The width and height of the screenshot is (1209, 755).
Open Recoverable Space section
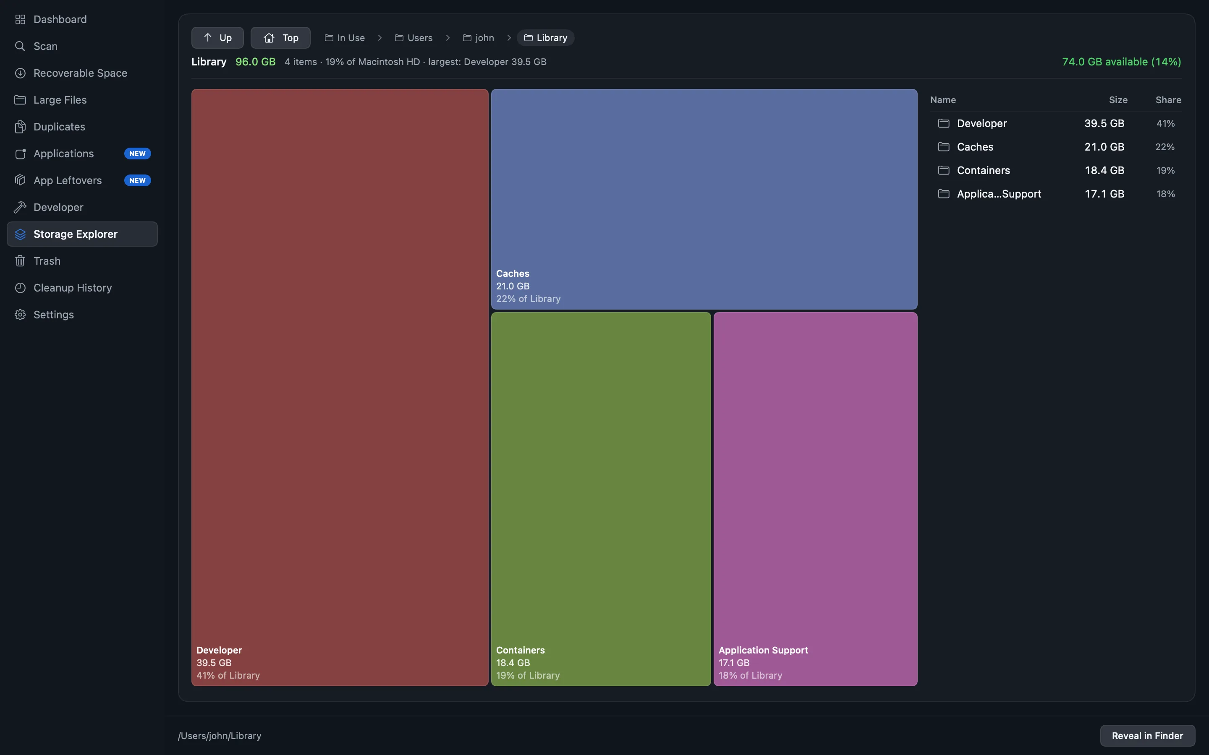[82, 73]
